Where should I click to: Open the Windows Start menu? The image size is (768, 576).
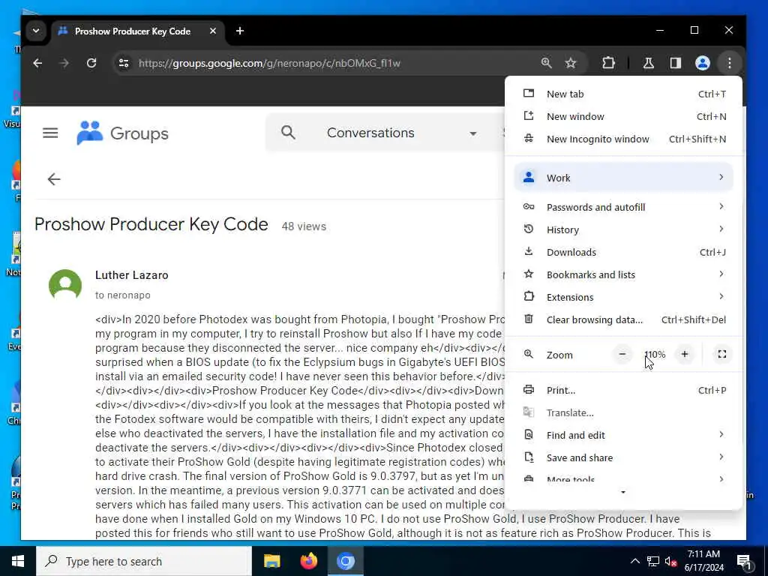pos(18,561)
